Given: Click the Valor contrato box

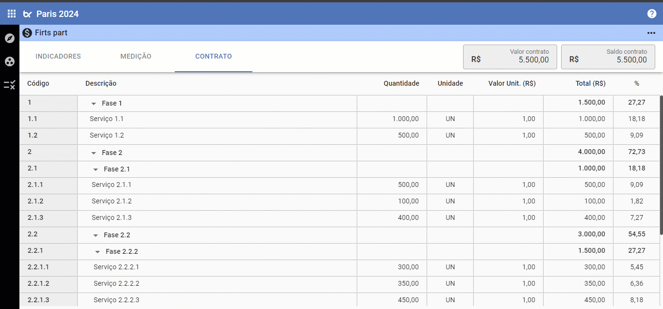Looking at the screenshot, I should pos(510,57).
